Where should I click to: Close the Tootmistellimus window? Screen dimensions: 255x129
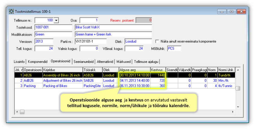(x=241, y=12)
